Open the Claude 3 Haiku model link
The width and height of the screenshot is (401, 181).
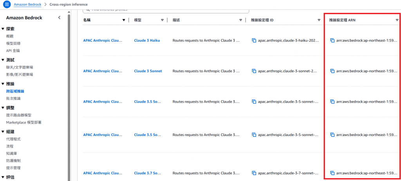pos(147,40)
